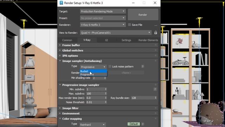Expand the Environment rollout
This screenshot has height=127, width=225.
pos(108,114)
